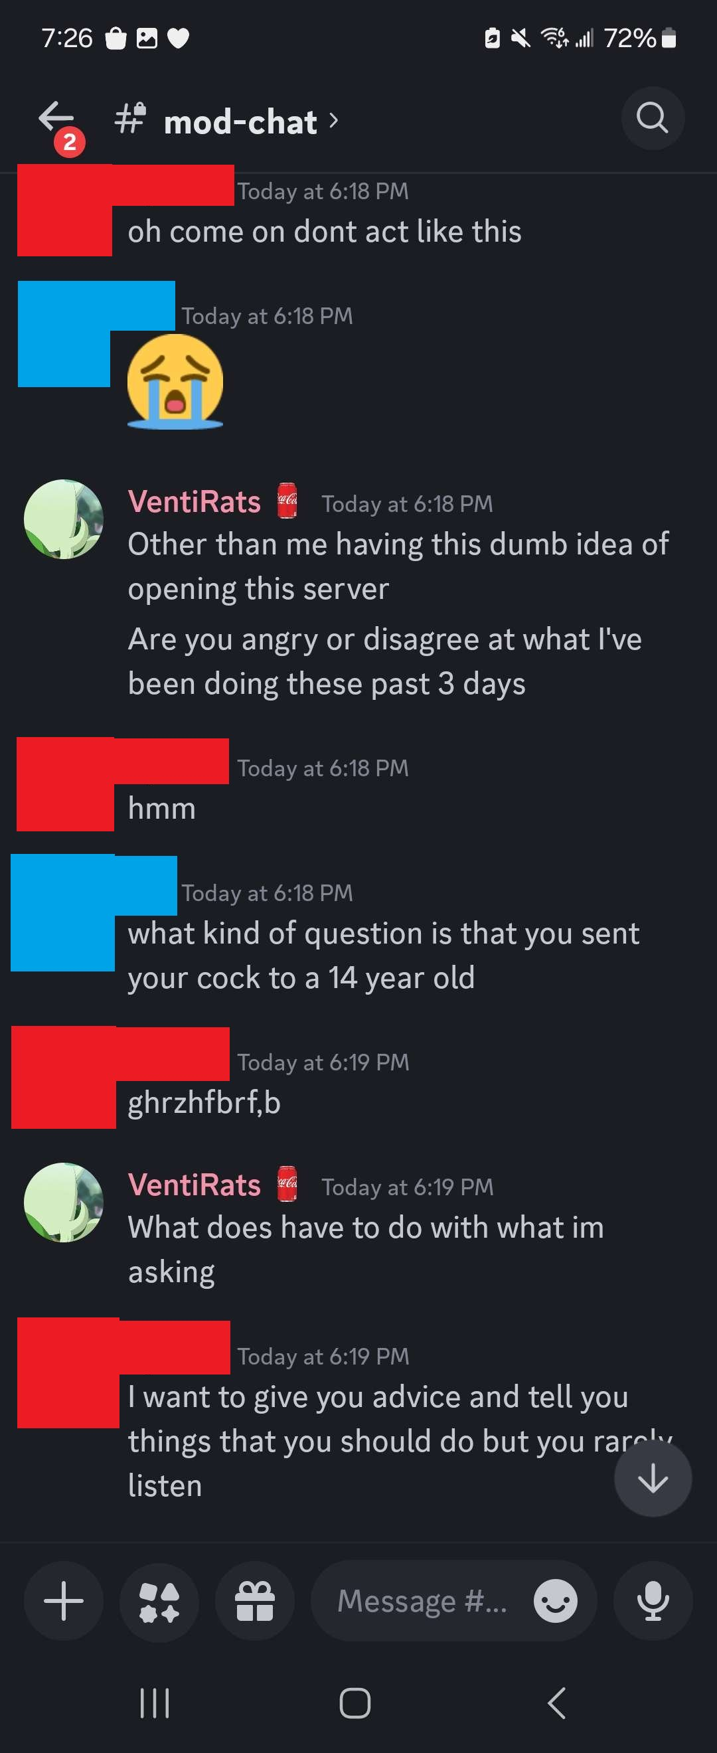Tap VentiRats username at 6:18 PM message

pyautogui.click(x=194, y=501)
